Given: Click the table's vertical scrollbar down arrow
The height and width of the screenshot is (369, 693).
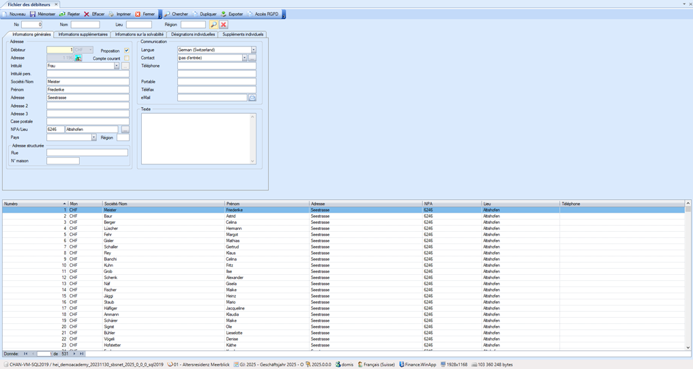Looking at the screenshot, I should click(688, 347).
